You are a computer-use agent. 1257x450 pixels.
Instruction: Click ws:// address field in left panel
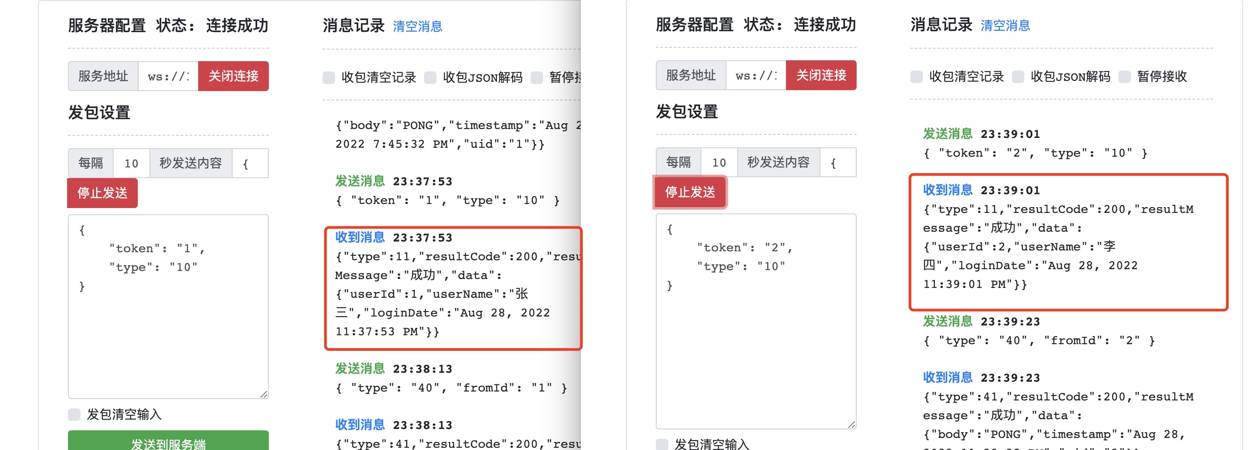pos(168,76)
